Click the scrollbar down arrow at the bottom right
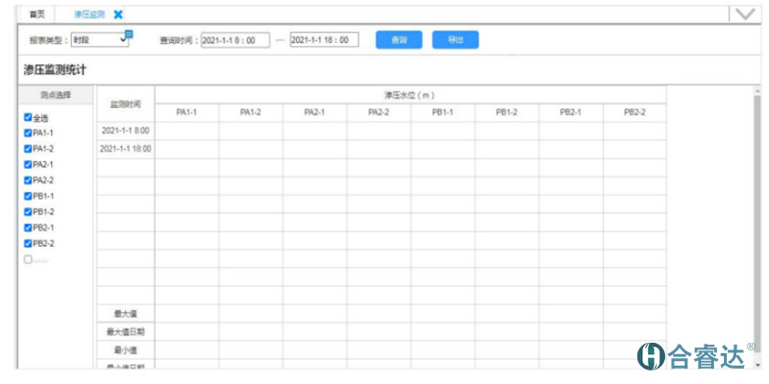Image resolution: width=769 pixels, height=384 pixels. (758, 366)
